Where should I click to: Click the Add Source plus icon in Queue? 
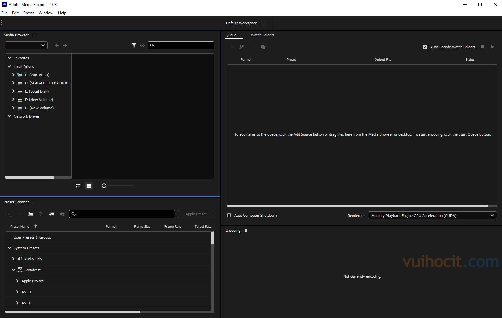click(x=231, y=47)
